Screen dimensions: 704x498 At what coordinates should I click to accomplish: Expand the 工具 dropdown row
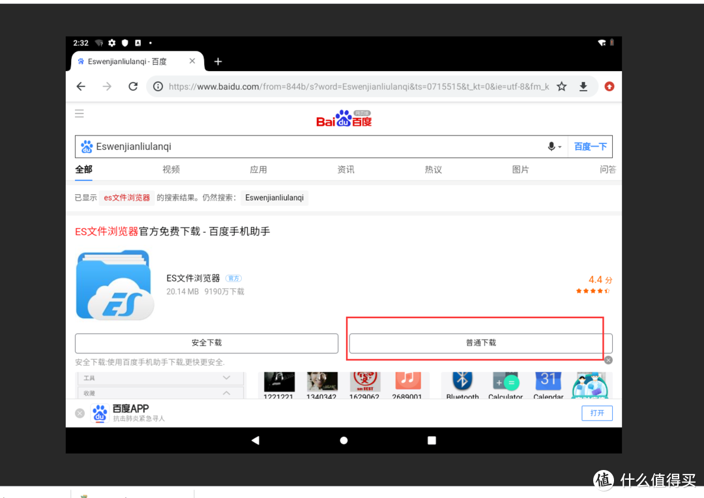pos(161,378)
